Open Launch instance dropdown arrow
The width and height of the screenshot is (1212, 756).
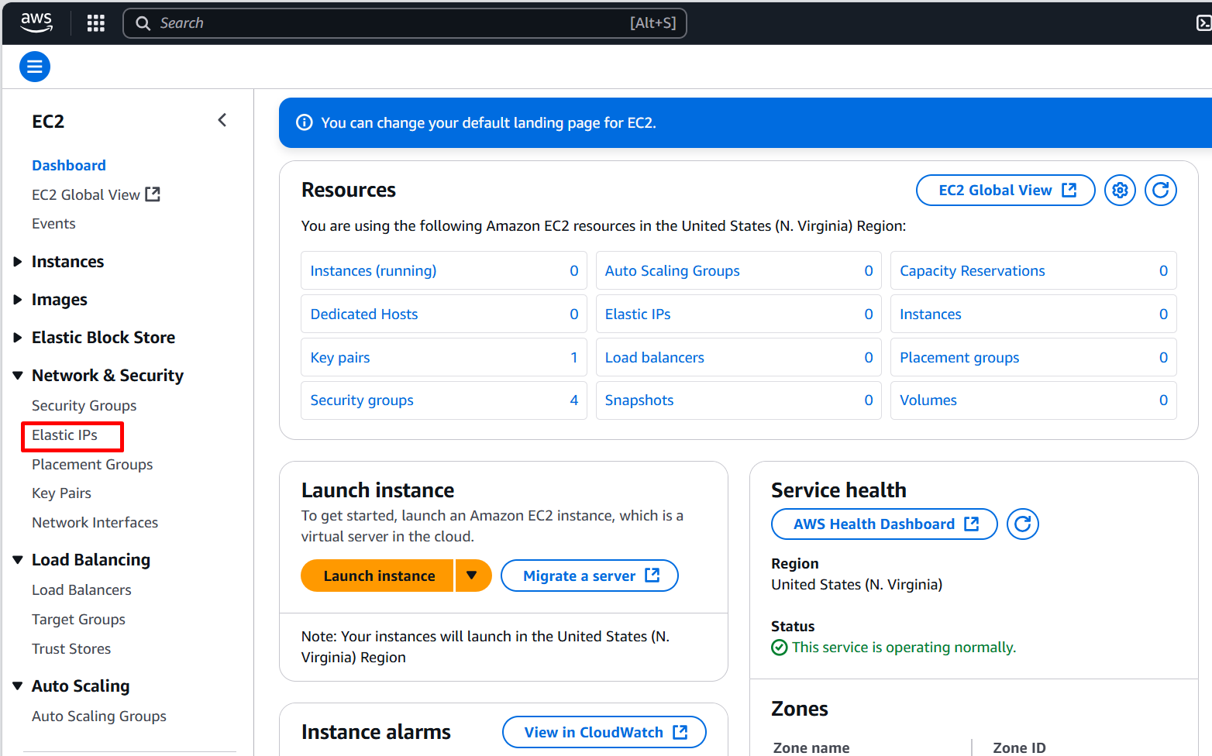point(473,576)
